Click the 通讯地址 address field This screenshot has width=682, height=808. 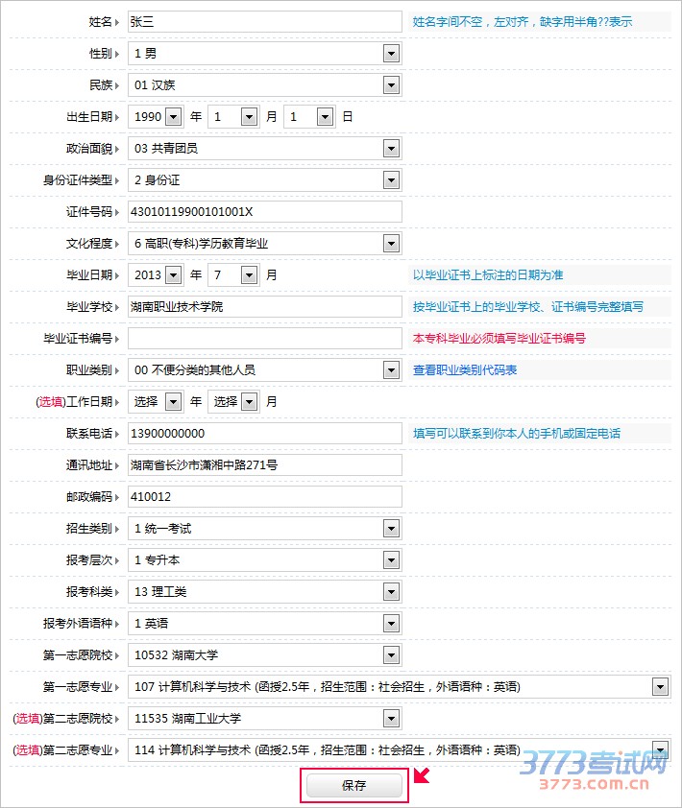point(264,465)
